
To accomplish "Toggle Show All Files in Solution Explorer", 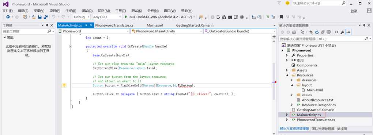I will (x=329, y=32).
